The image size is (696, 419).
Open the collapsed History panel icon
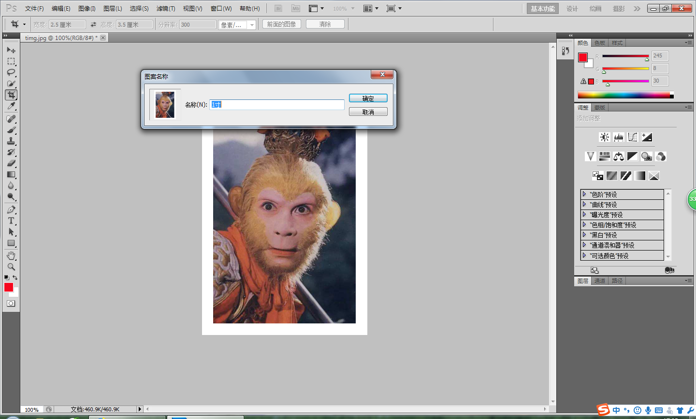point(565,51)
